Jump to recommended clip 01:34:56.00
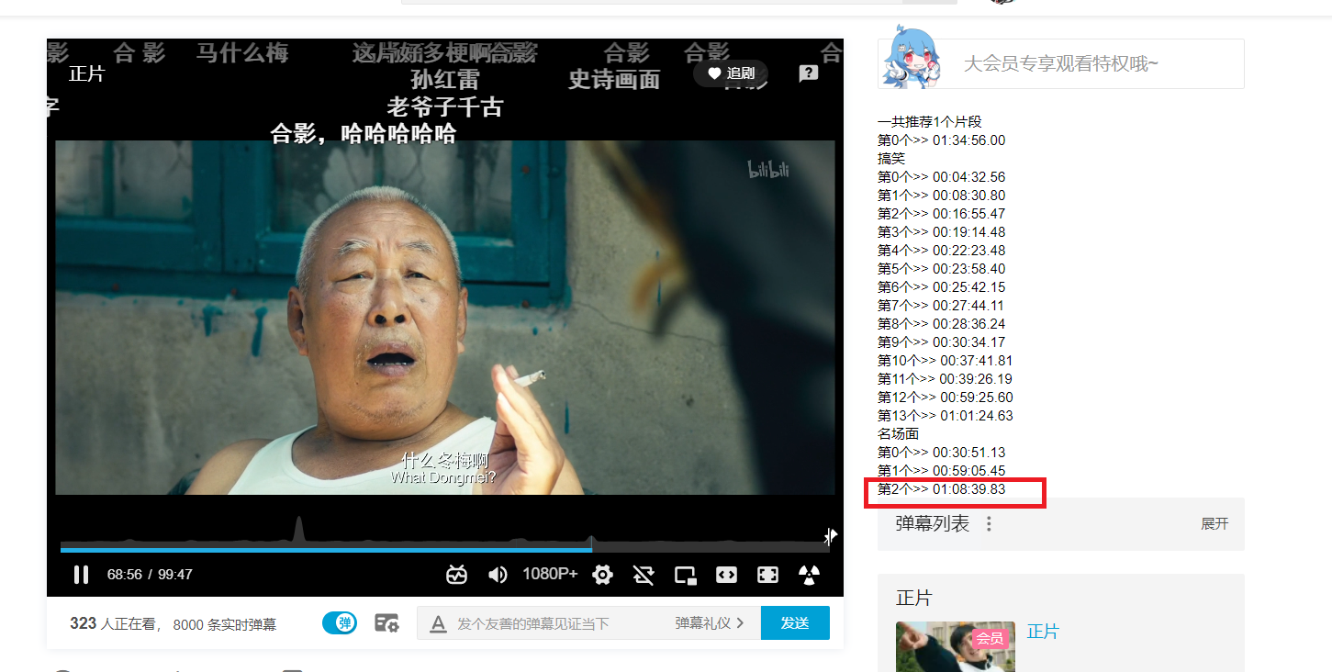Viewport: 1332px width, 672px height. click(x=941, y=140)
